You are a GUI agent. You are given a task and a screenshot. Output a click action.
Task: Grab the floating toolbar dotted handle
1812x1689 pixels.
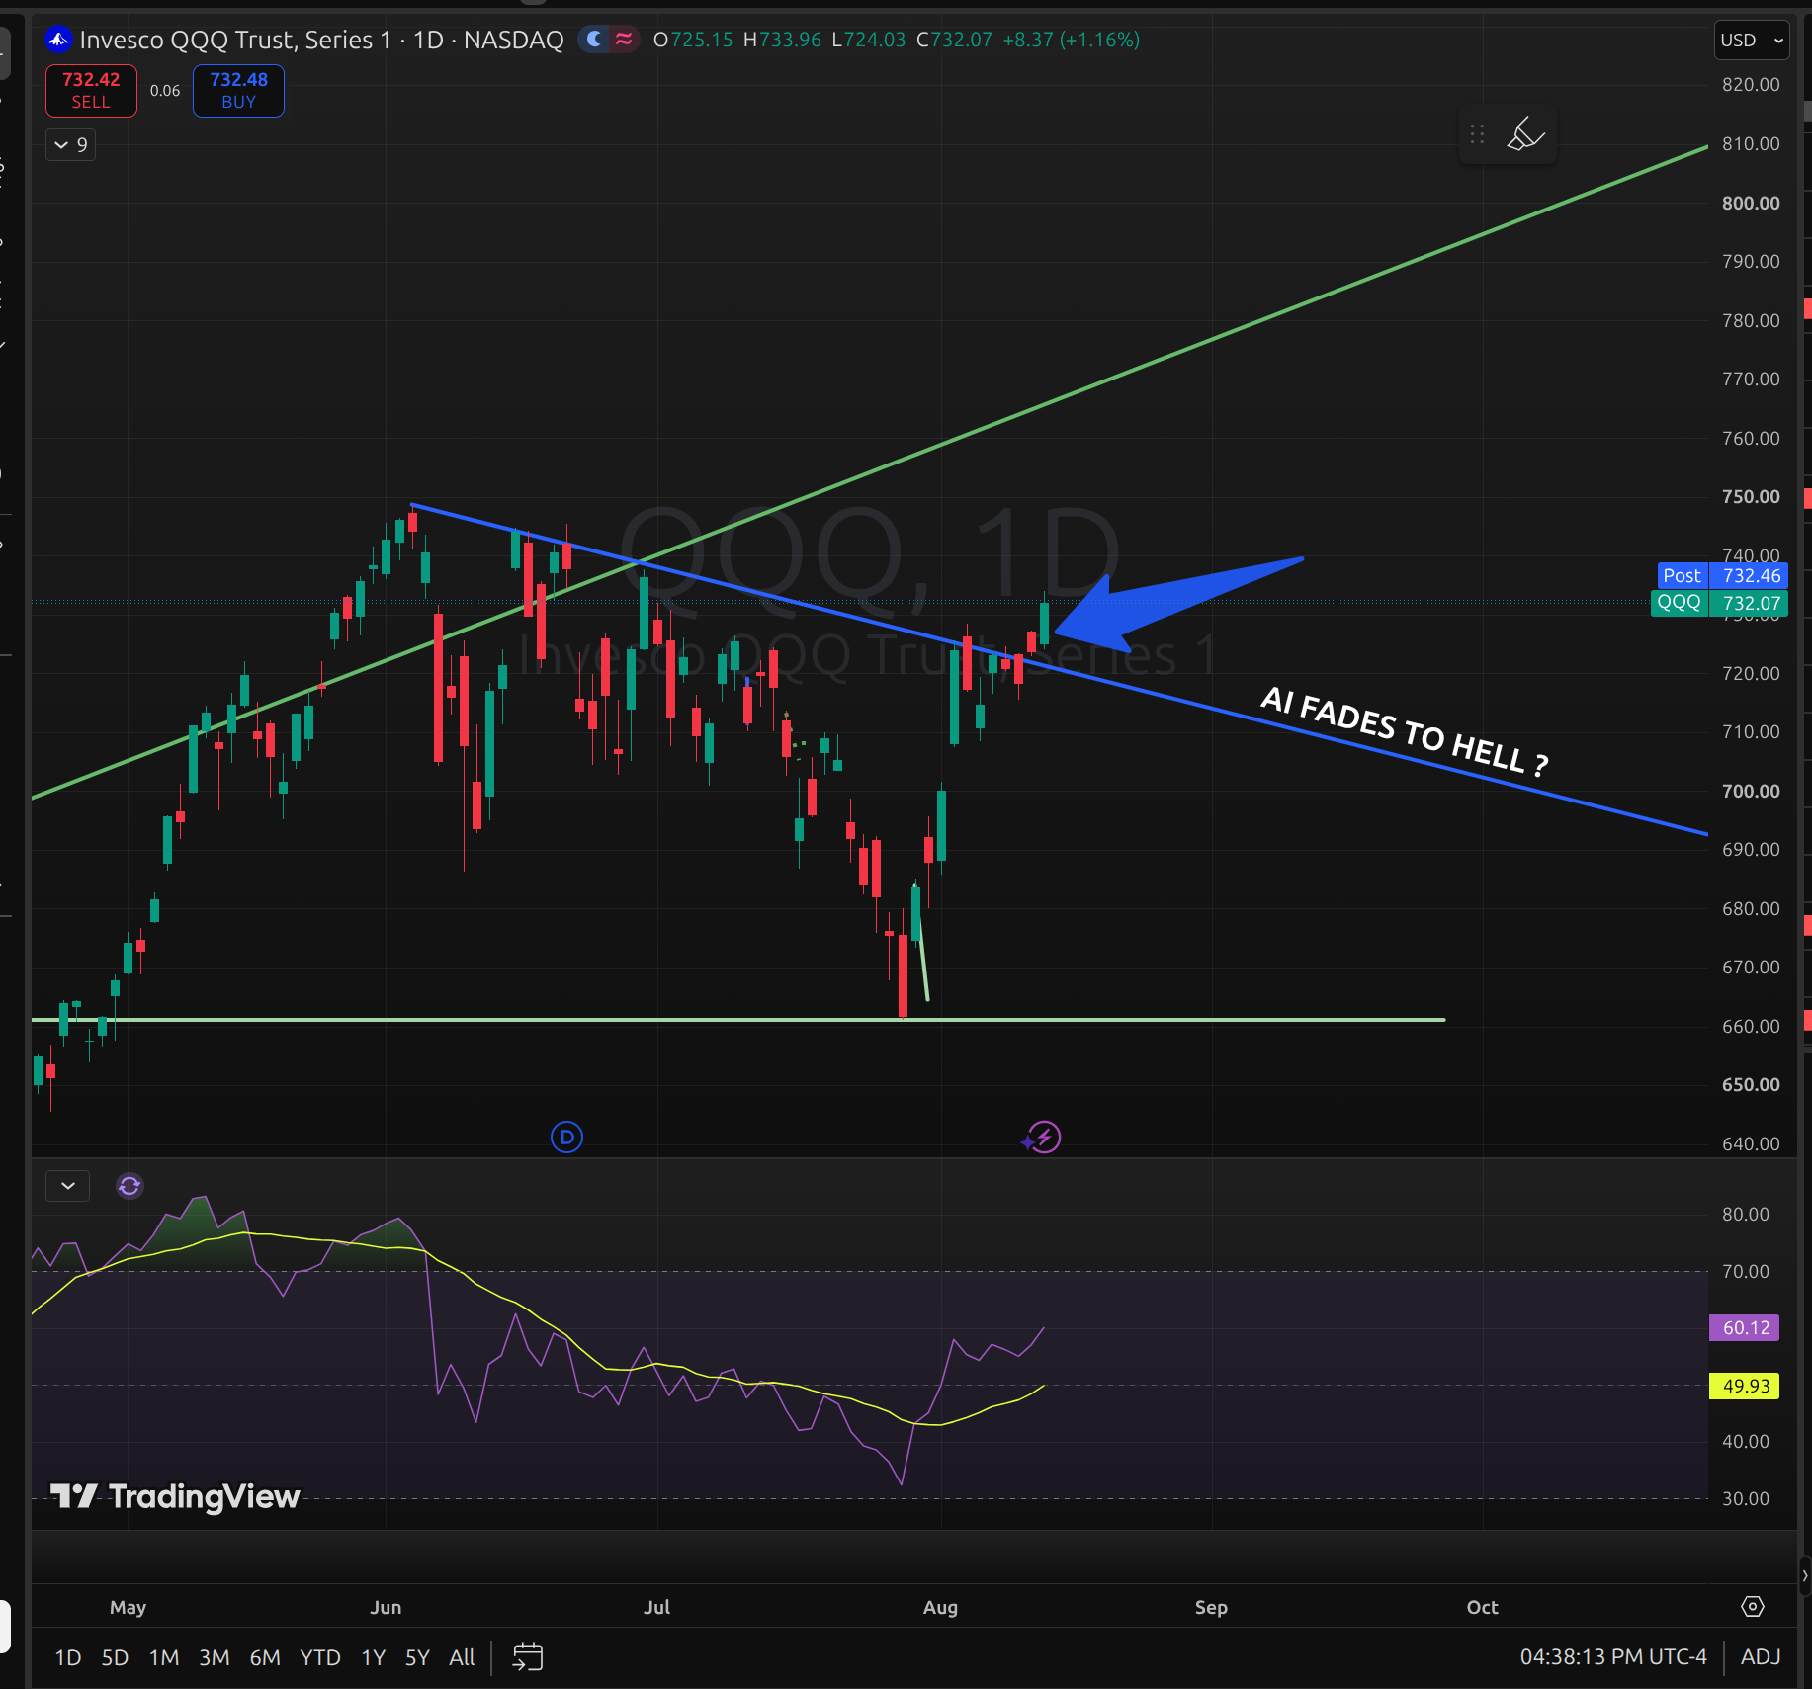[x=1477, y=134]
